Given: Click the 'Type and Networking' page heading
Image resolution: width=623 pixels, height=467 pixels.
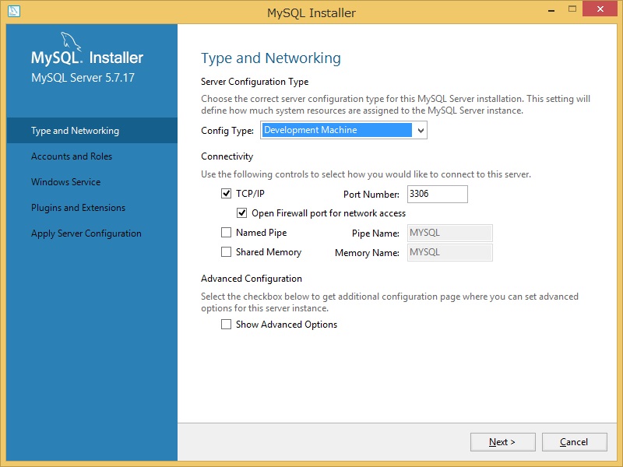Looking at the screenshot, I should click(270, 58).
